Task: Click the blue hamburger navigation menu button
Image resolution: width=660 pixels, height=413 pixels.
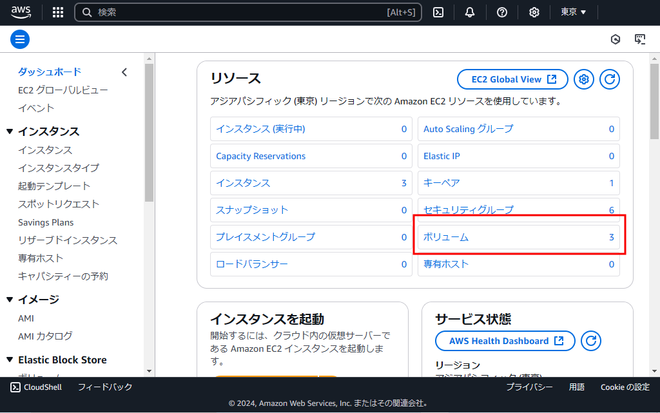Action: (20, 40)
